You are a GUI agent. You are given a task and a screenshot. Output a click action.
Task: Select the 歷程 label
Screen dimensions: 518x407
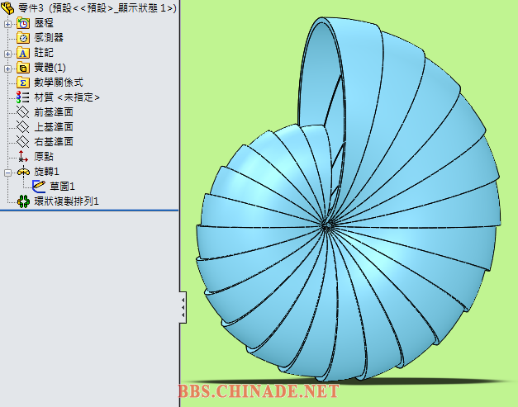pyautogui.click(x=44, y=23)
